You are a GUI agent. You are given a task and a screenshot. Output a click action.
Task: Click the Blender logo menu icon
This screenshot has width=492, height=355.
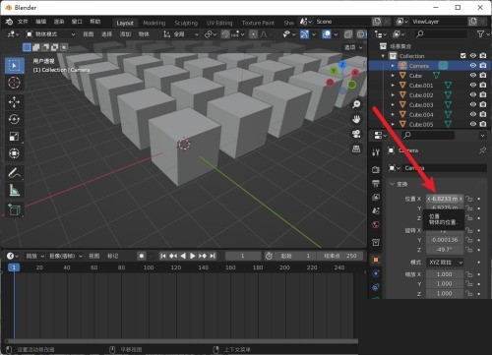click(x=9, y=22)
